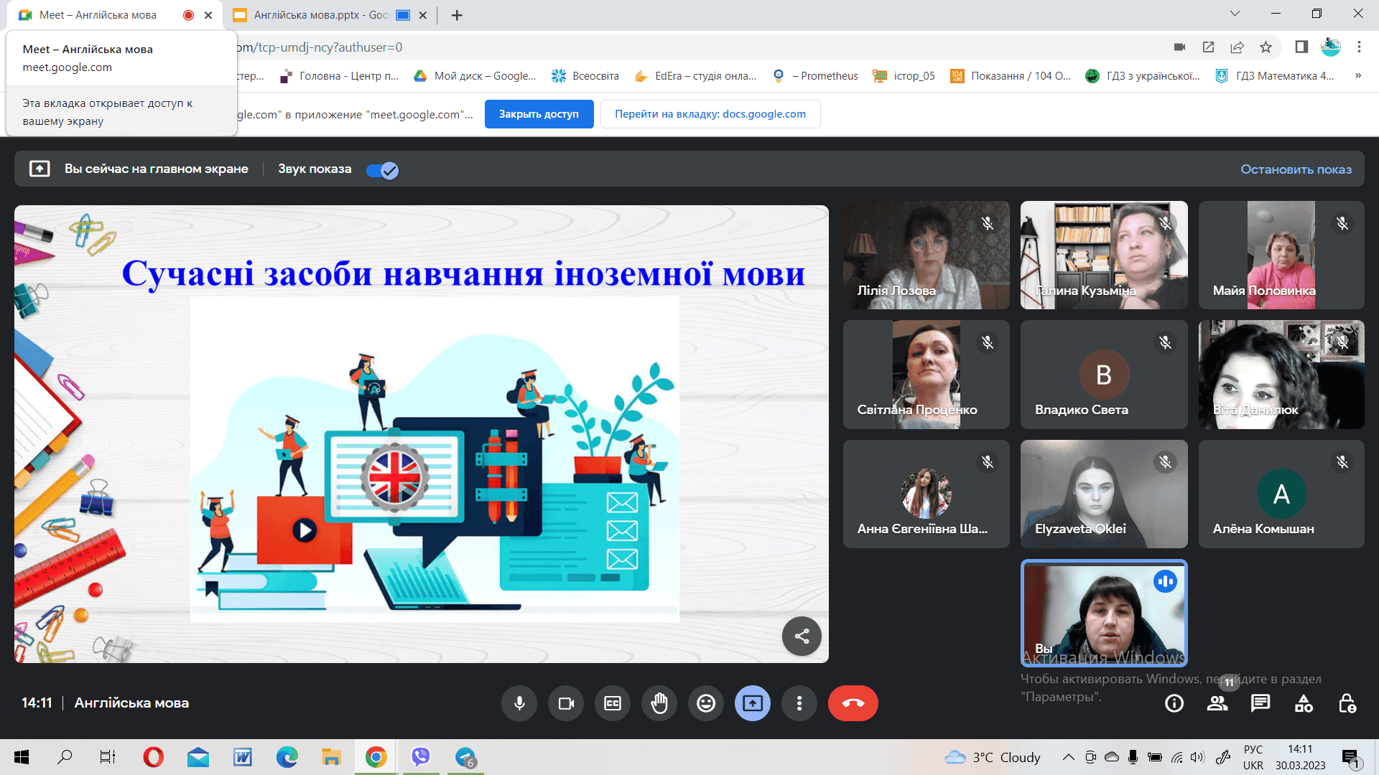Open pop-out icon in address bar

tap(1208, 47)
